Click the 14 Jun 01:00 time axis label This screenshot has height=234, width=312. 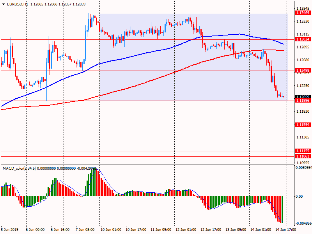261,230
